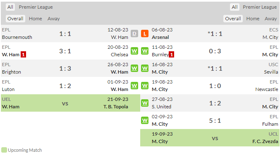
Task: Switch left panel to Home tab
Action: coord(35,19)
